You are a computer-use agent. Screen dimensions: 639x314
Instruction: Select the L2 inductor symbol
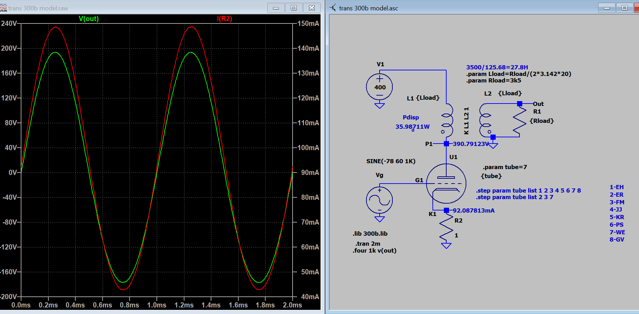[485, 120]
